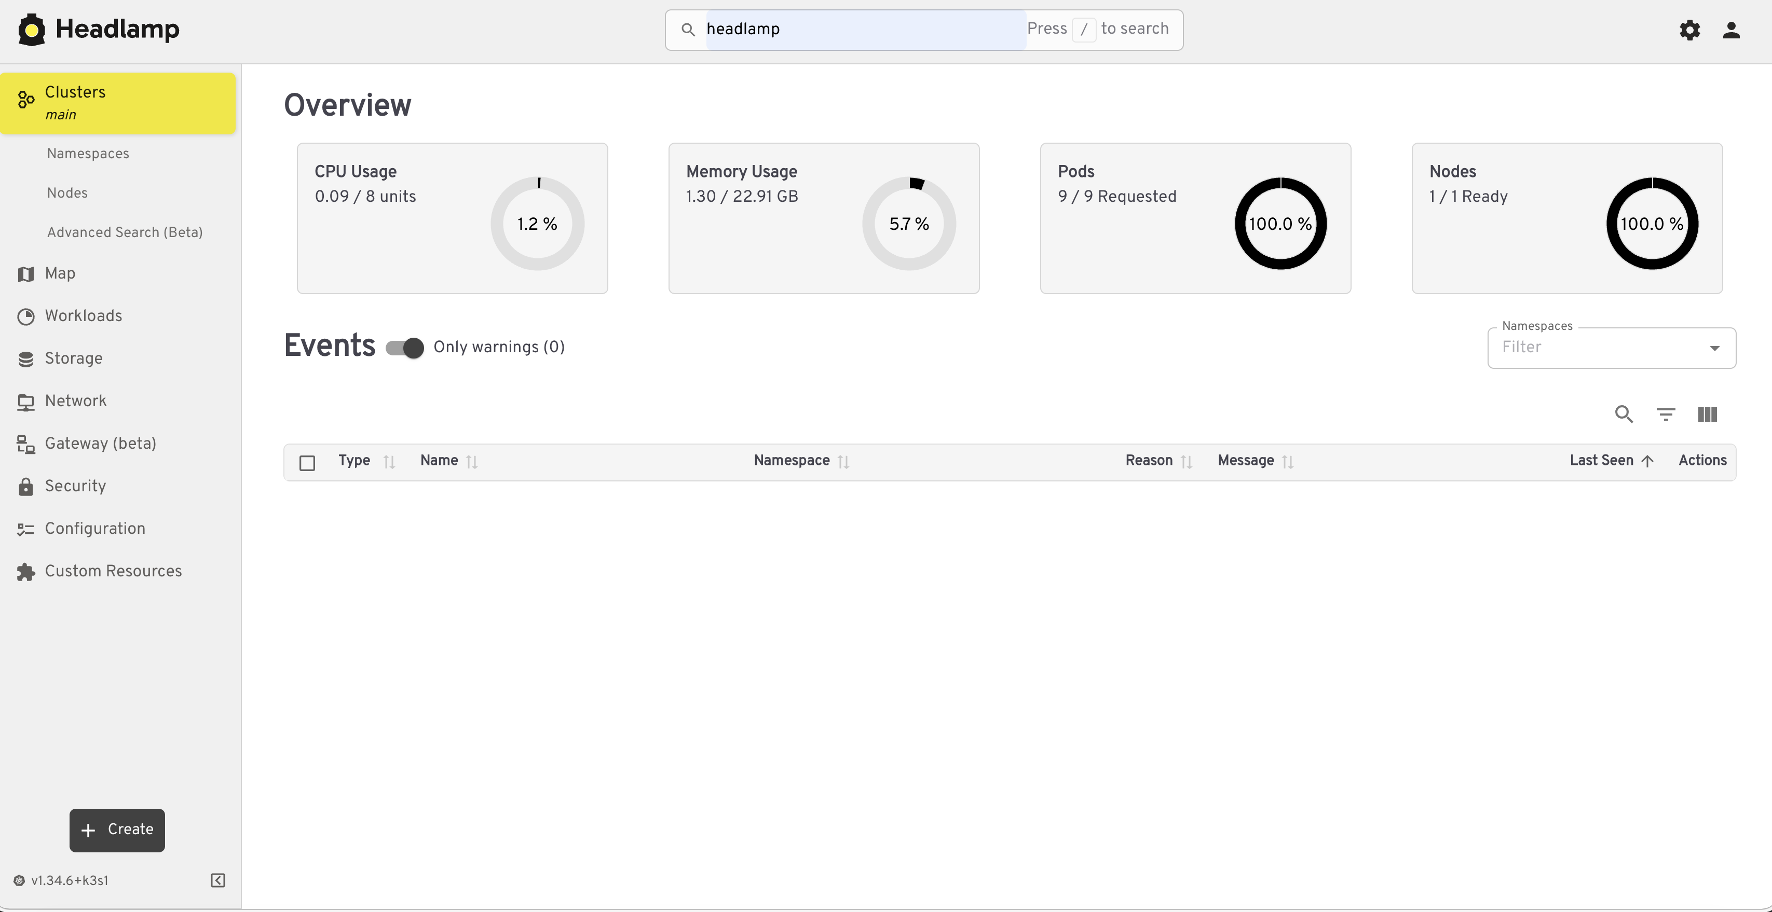Open search in events table

1624,414
